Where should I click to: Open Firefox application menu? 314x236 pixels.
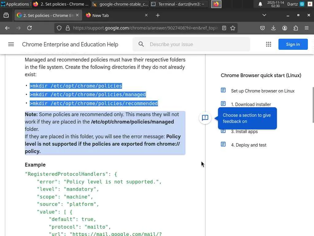[307, 28]
